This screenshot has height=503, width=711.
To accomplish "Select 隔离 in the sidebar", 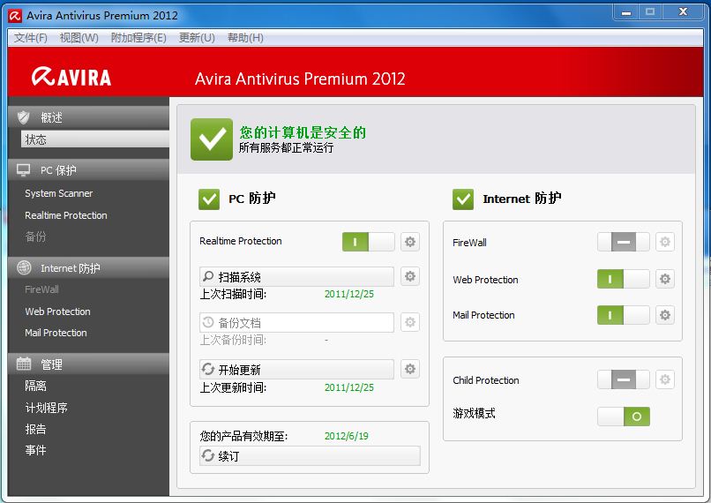I will 36,387.
